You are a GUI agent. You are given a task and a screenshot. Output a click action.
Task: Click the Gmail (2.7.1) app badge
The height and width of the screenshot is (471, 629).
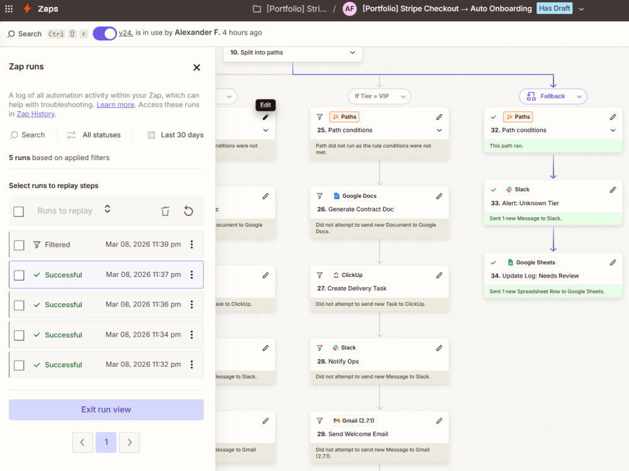point(353,421)
